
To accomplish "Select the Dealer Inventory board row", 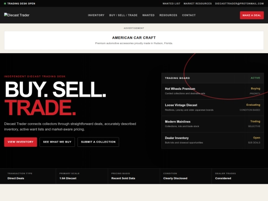I will pyautogui.click(x=212, y=140).
